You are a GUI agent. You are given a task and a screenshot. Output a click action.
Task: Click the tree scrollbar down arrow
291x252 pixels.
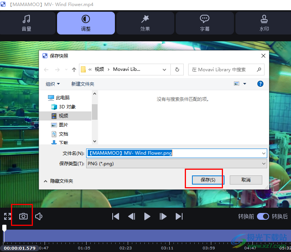94,141
